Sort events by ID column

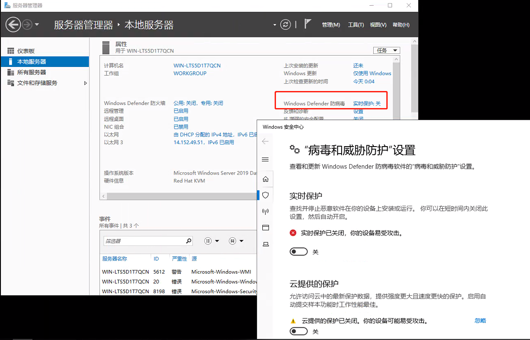[x=156, y=259]
